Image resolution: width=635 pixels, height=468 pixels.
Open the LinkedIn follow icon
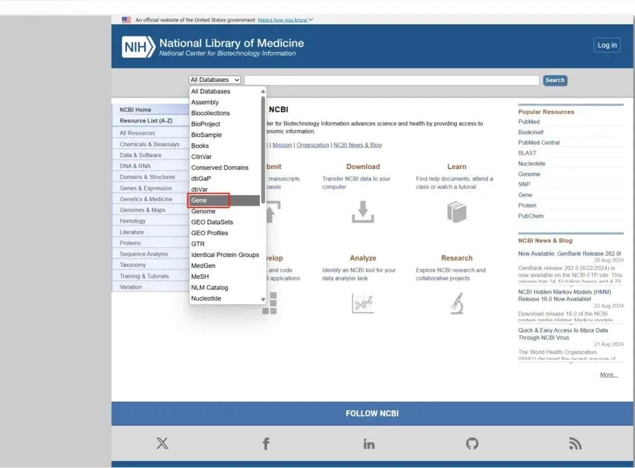[369, 444]
